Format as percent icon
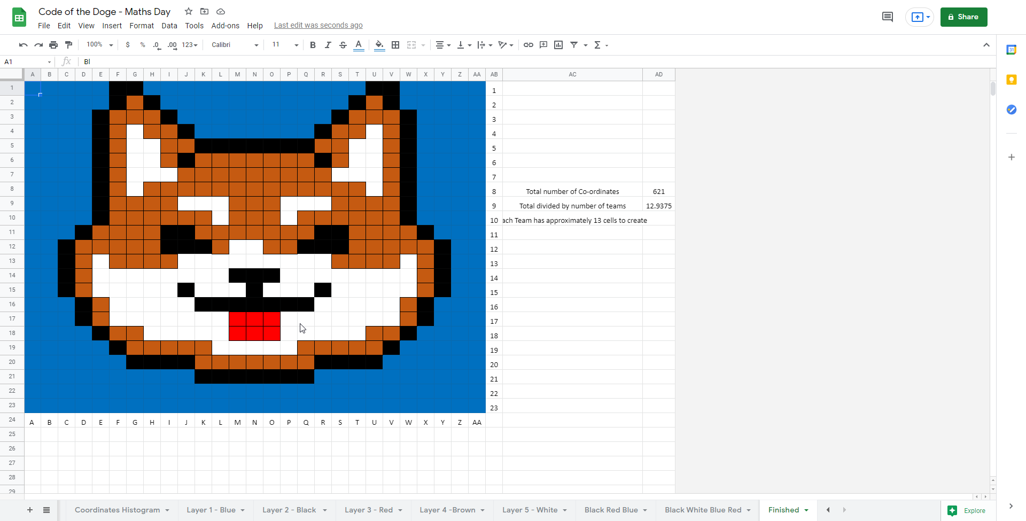Image resolution: width=1026 pixels, height=521 pixels. (143, 45)
